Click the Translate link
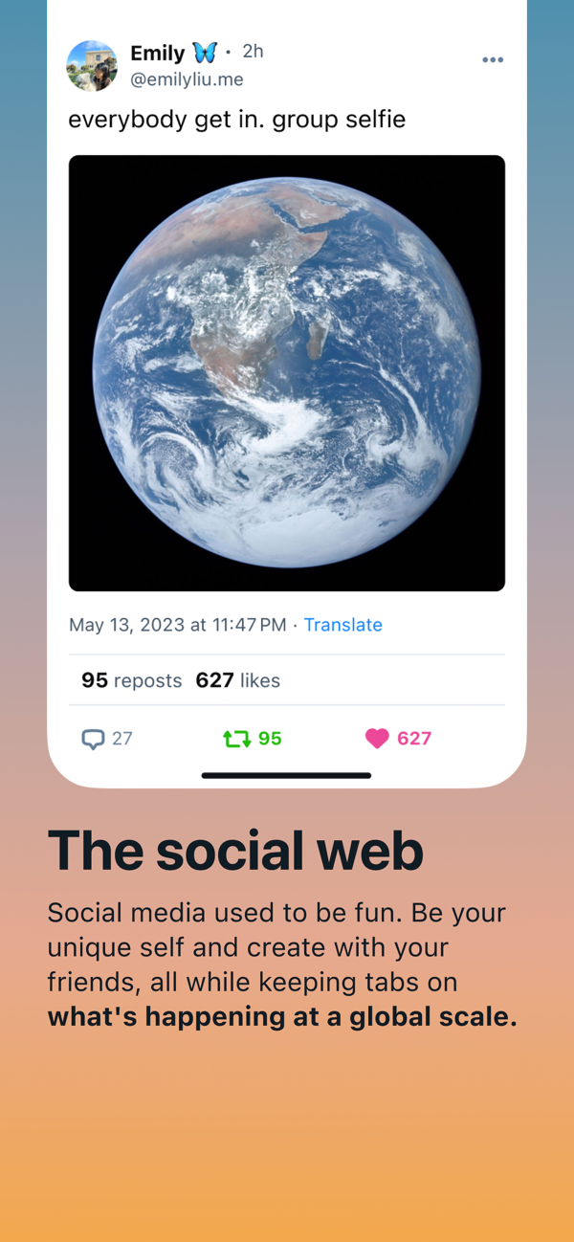 click(343, 625)
